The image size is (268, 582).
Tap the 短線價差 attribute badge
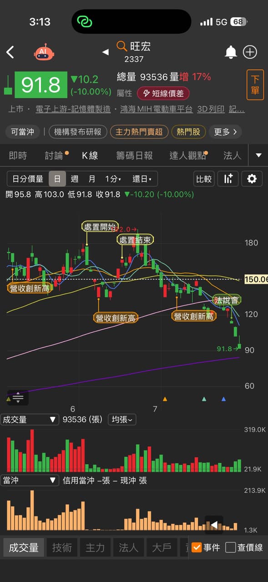[163, 93]
